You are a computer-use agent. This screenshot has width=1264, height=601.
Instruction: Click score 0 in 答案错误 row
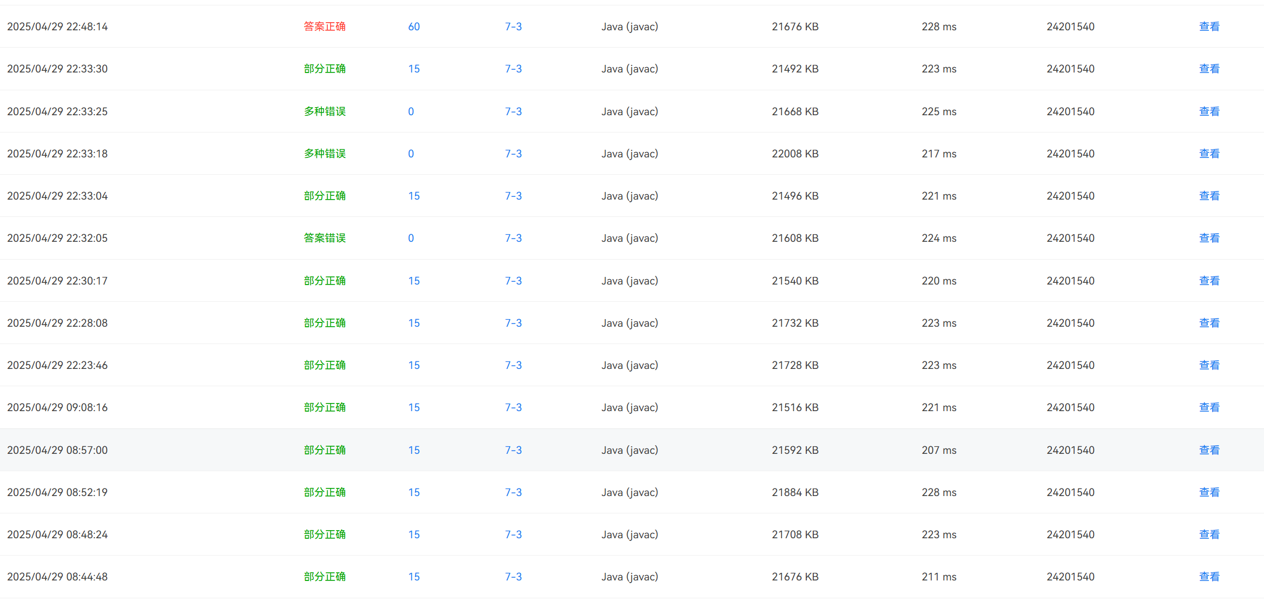(411, 238)
